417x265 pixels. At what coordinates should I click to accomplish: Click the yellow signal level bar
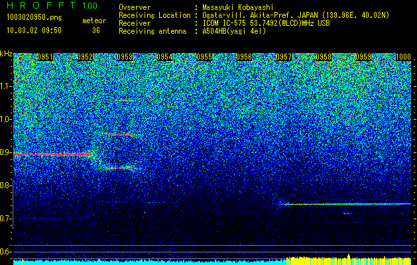pos(349,261)
